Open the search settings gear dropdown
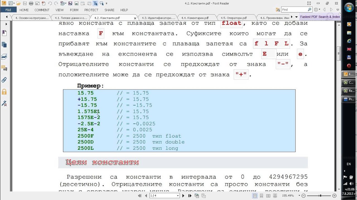Screen dimensions: 357x200 pyautogui.click(x=320, y=9)
